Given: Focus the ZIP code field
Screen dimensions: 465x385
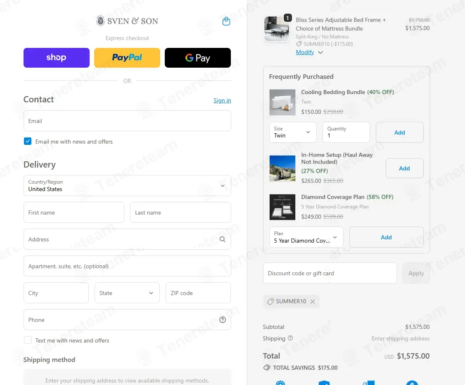Looking at the screenshot, I should tap(198, 293).
